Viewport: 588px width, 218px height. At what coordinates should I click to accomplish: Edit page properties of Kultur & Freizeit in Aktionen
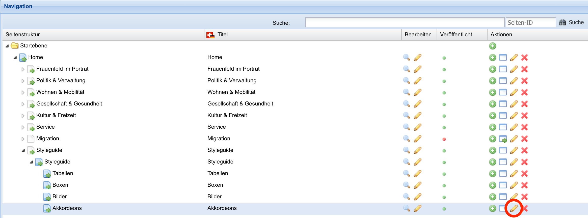(x=514, y=116)
